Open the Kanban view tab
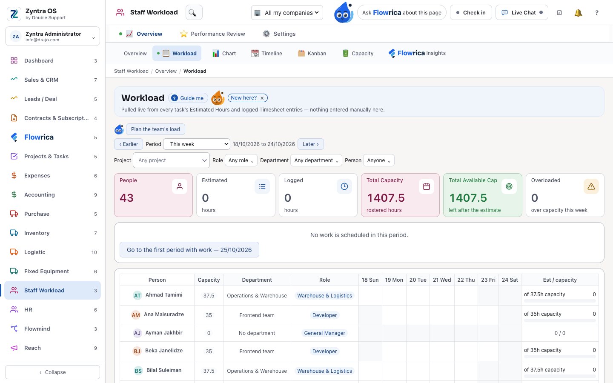The image size is (613, 383). pyautogui.click(x=312, y=54)
